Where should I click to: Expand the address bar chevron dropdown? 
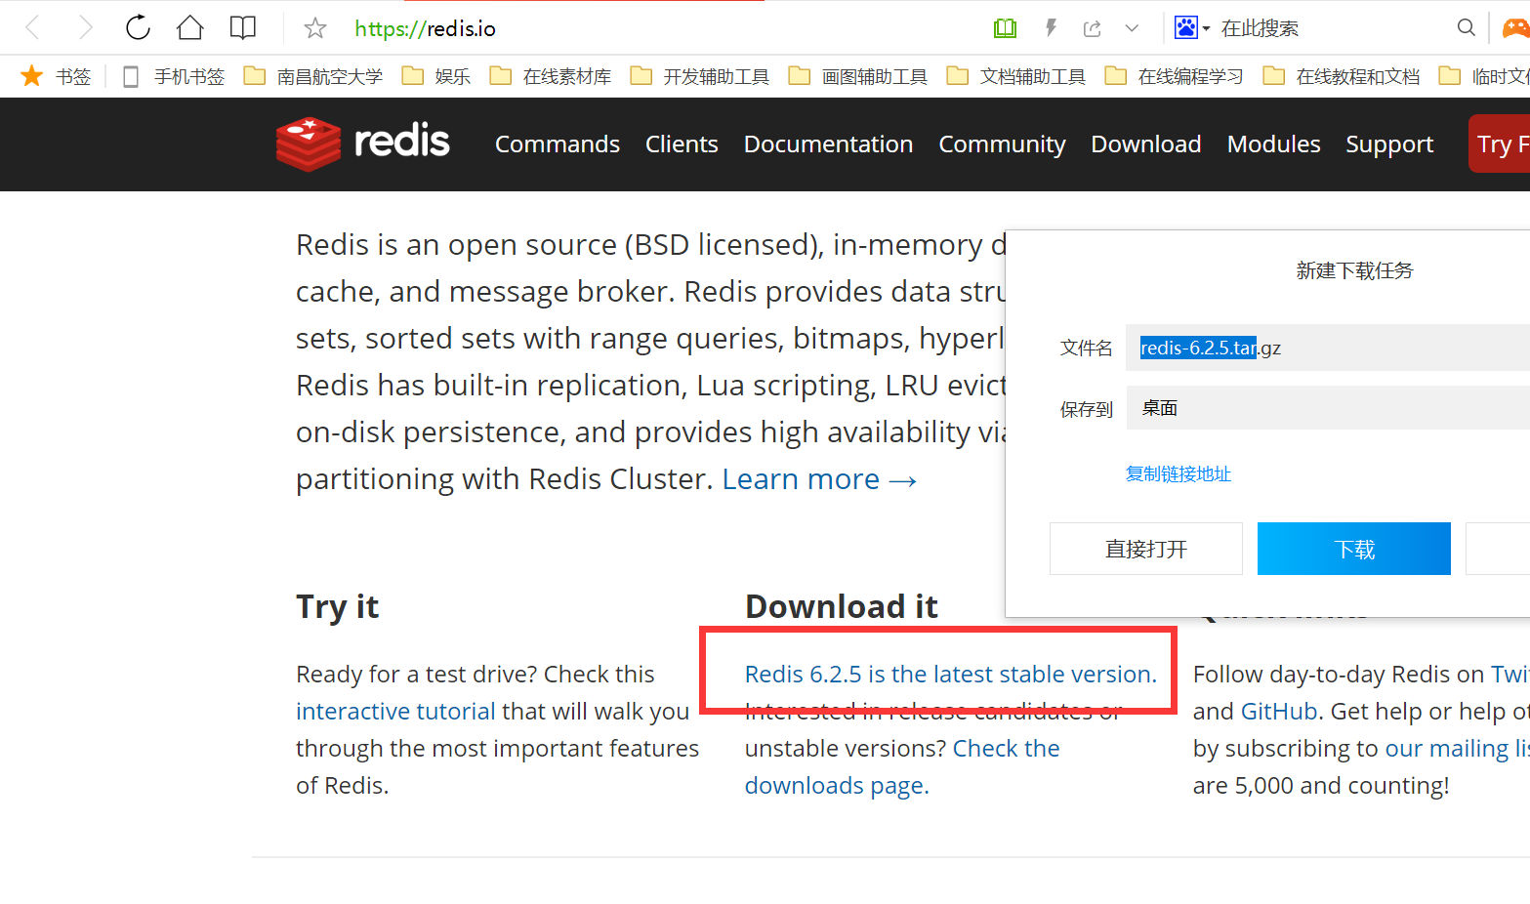coord(1132,28)
